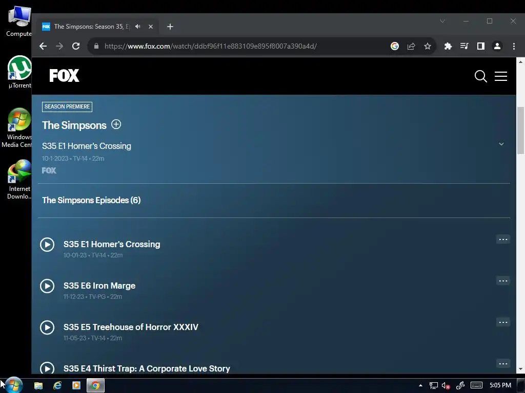The height and width of the screenshot is (393, 525).
Task: Mute the Simpsons tab audio icon
Action: (138, 27)
